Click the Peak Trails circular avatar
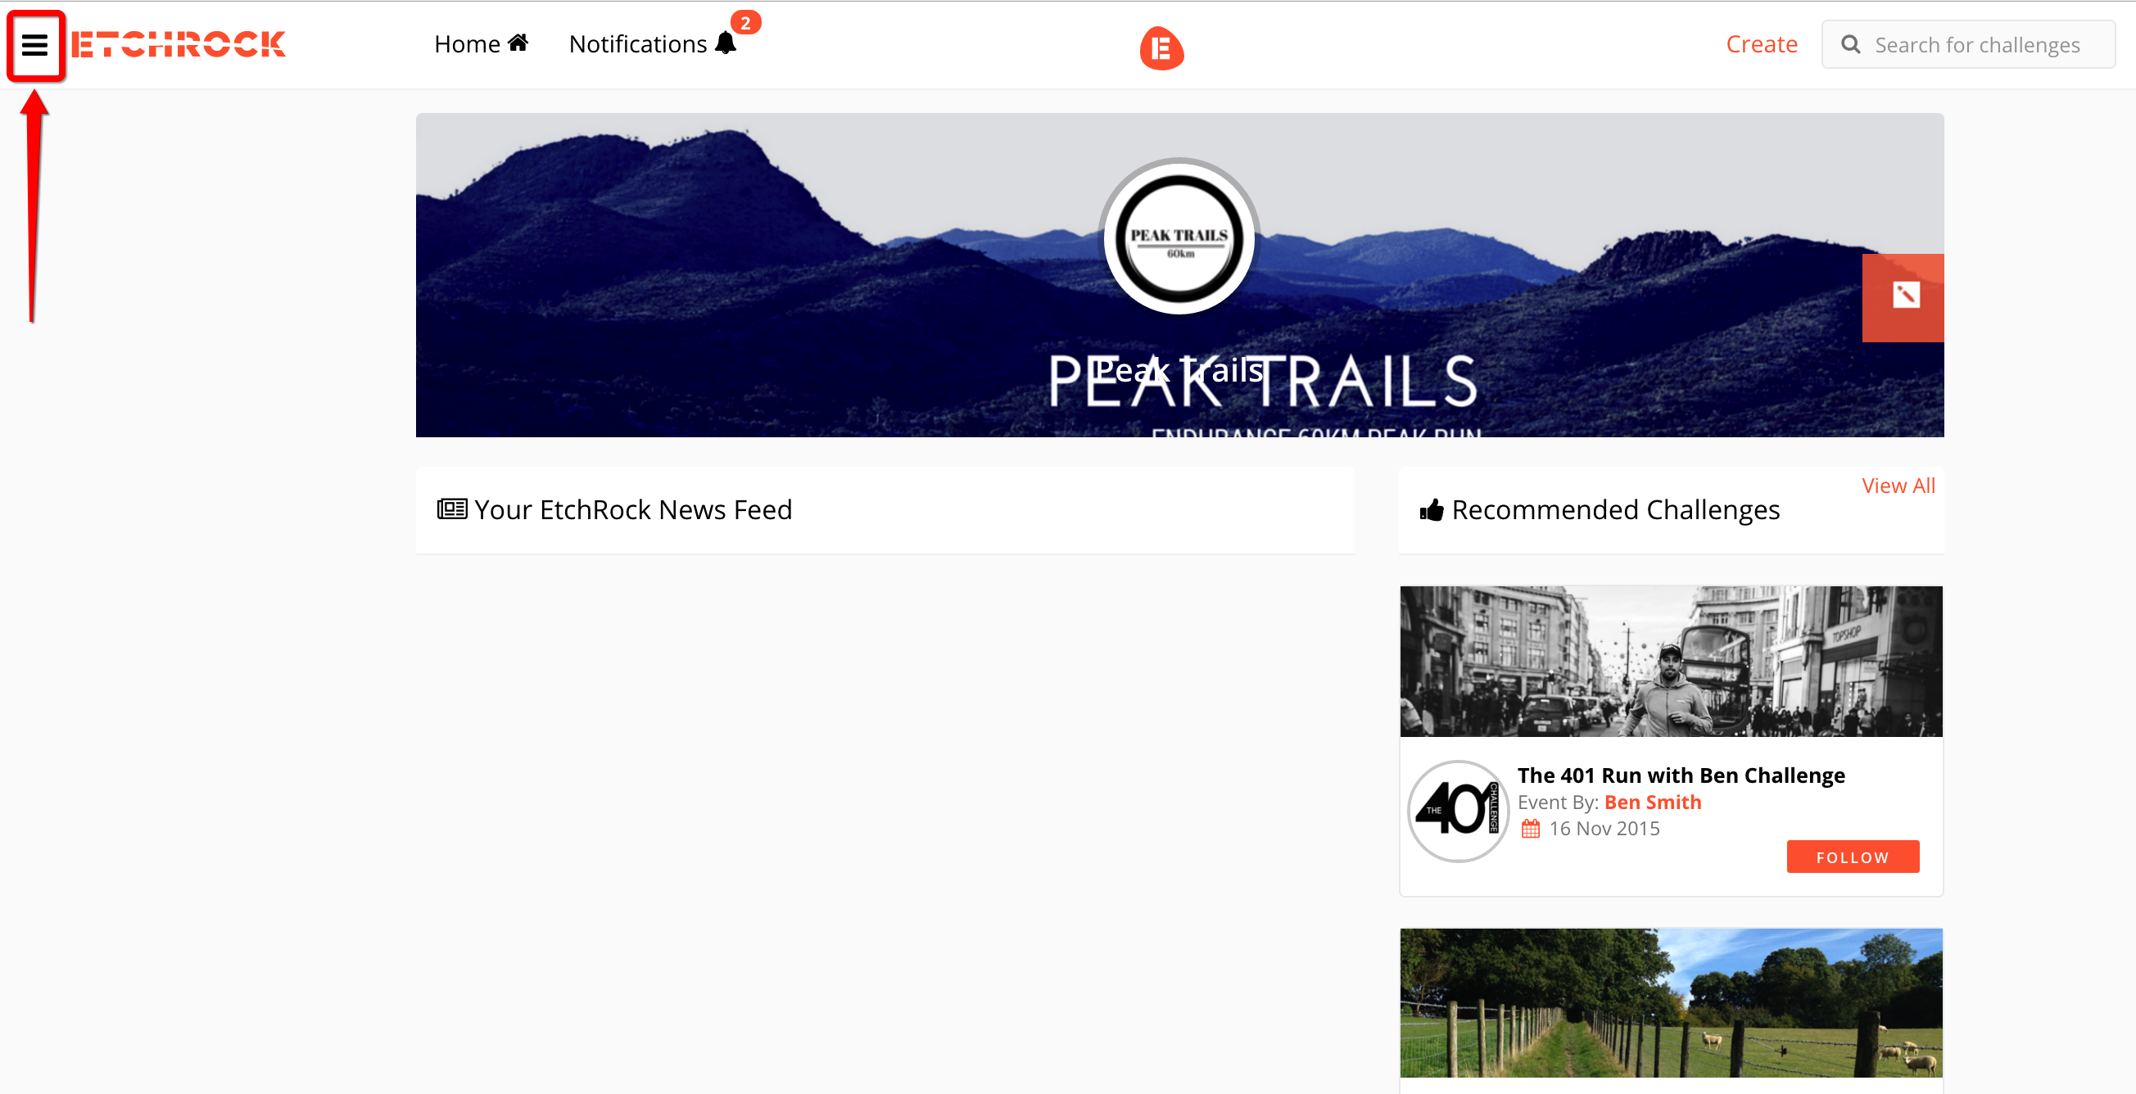The width and height of the screenshot is (2136, 1094). (x=1179, y=237)
